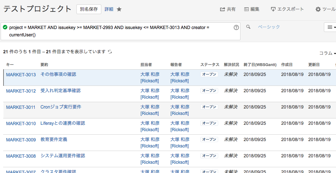The image size is (336, 173).
Task: Click 未解決 resolution in the MARKET-3012 row
Action: coord(231,91)
